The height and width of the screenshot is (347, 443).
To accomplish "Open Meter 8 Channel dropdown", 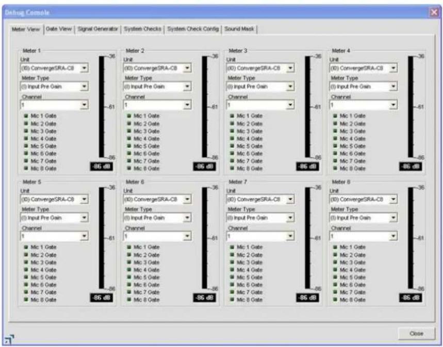I will [393, 236].
